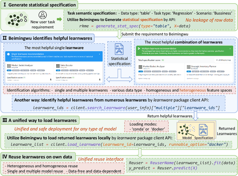The width and height of the screenshot is (238, 176).
Task: Click the Reuser.predict(X) code line
Action: [163, 168]
